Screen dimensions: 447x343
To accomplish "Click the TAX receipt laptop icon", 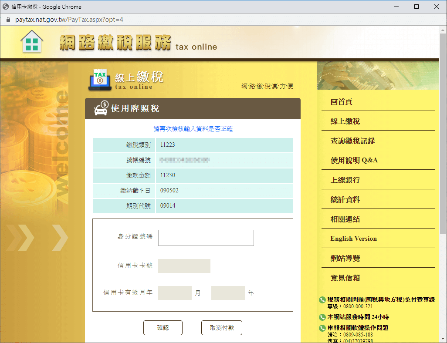I will (x=100, y=80).
